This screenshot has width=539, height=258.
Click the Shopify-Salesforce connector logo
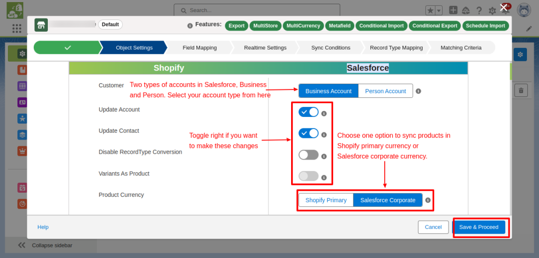pos(15,11)
